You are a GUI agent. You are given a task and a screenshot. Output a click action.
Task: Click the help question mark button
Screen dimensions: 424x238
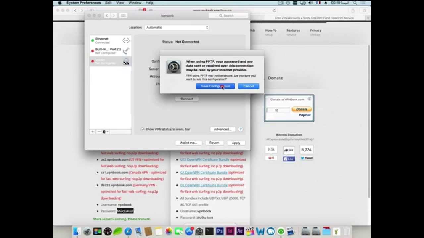coord(241,129)
